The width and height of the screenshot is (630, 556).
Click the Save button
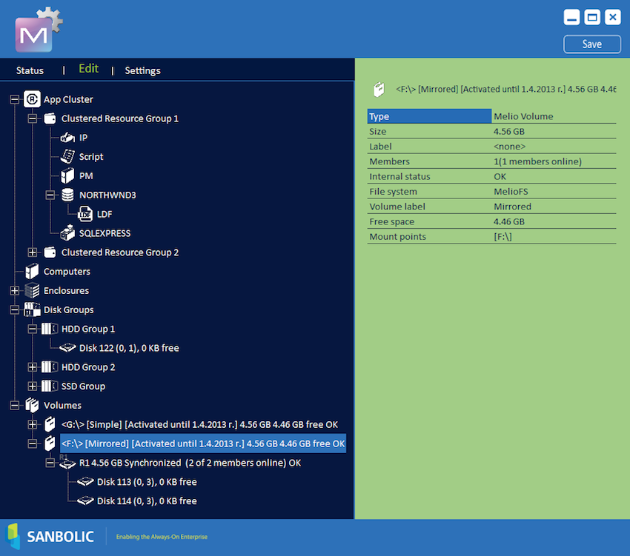tap(592, 44)
